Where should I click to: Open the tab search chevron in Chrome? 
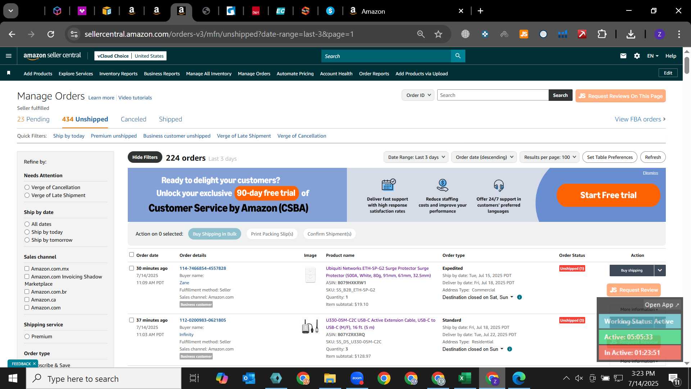coord(11,11)
